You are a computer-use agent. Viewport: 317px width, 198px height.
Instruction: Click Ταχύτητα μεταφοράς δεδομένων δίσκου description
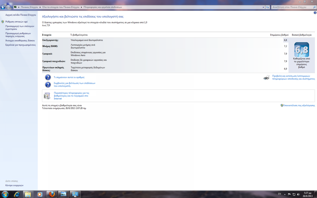point(88,69)
